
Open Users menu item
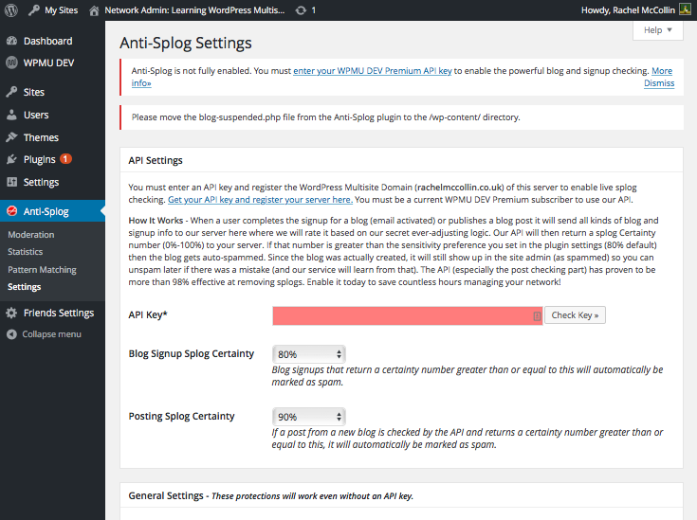point(36,115)
